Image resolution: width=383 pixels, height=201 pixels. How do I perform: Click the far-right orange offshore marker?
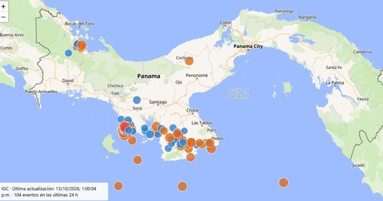[284, 183]
